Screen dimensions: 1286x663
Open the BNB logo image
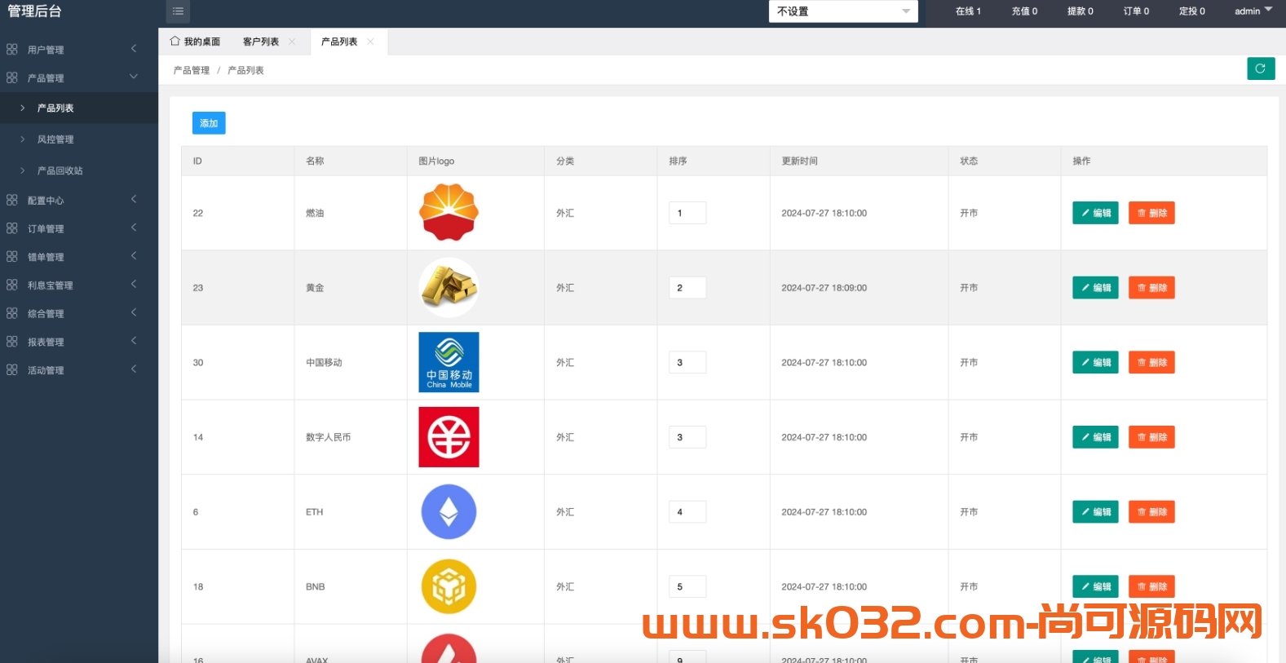click(x=449, y=586)
